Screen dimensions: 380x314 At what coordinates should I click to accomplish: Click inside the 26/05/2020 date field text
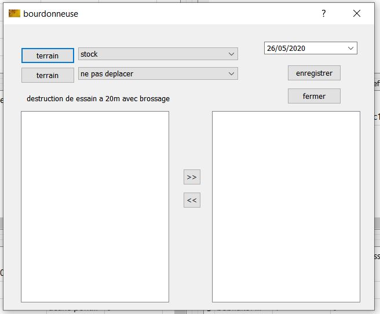click(x=285, y=49)
